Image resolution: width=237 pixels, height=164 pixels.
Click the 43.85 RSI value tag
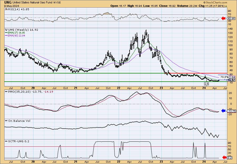pos(231,19)
